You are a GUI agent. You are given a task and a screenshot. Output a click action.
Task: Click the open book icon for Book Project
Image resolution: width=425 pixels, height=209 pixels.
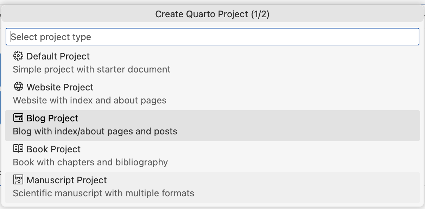18,149
